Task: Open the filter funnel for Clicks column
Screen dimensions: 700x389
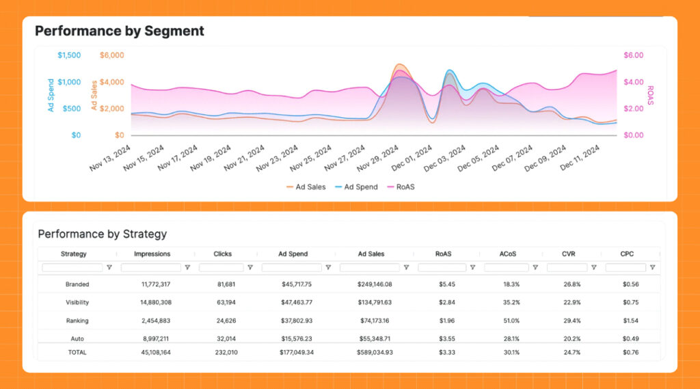Action: pos(250,268)
